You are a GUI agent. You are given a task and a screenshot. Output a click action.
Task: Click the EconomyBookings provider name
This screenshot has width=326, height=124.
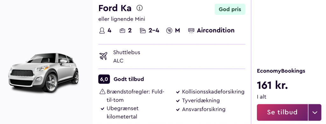(x=281, y=71)
